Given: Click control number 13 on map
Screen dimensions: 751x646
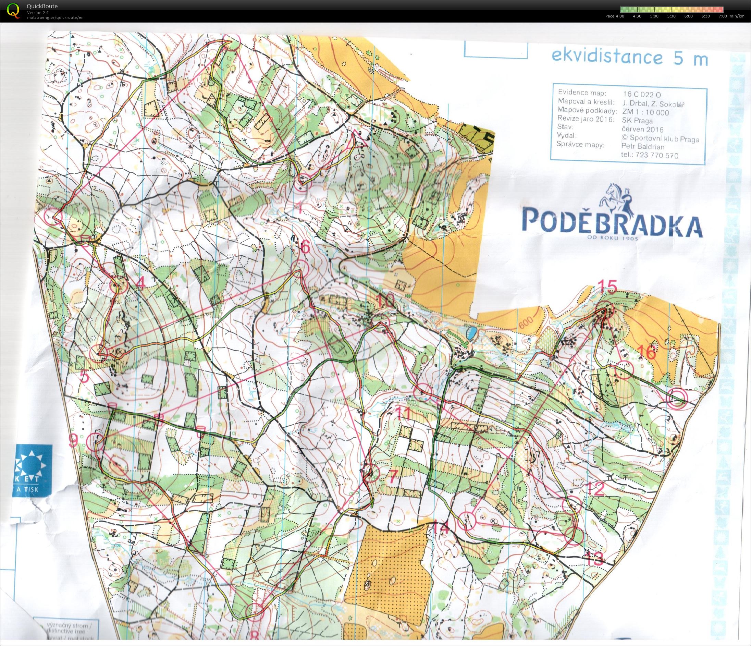Looking at the screenshot, I should (x=594, y=559).
